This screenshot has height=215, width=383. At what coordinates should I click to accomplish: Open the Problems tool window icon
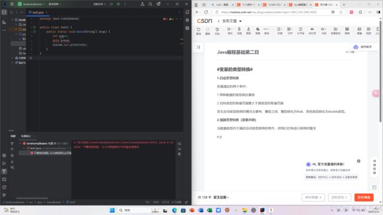point(4,187)
